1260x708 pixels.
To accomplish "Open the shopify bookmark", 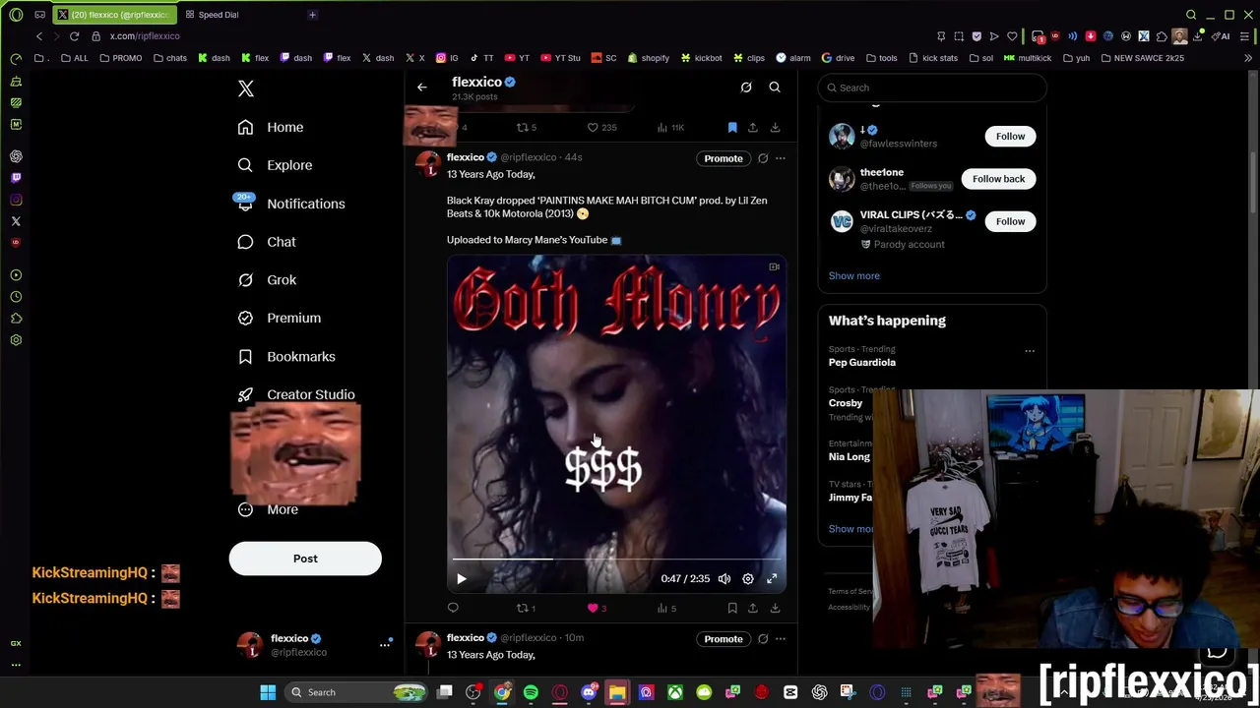I will (x=648, y=58).
